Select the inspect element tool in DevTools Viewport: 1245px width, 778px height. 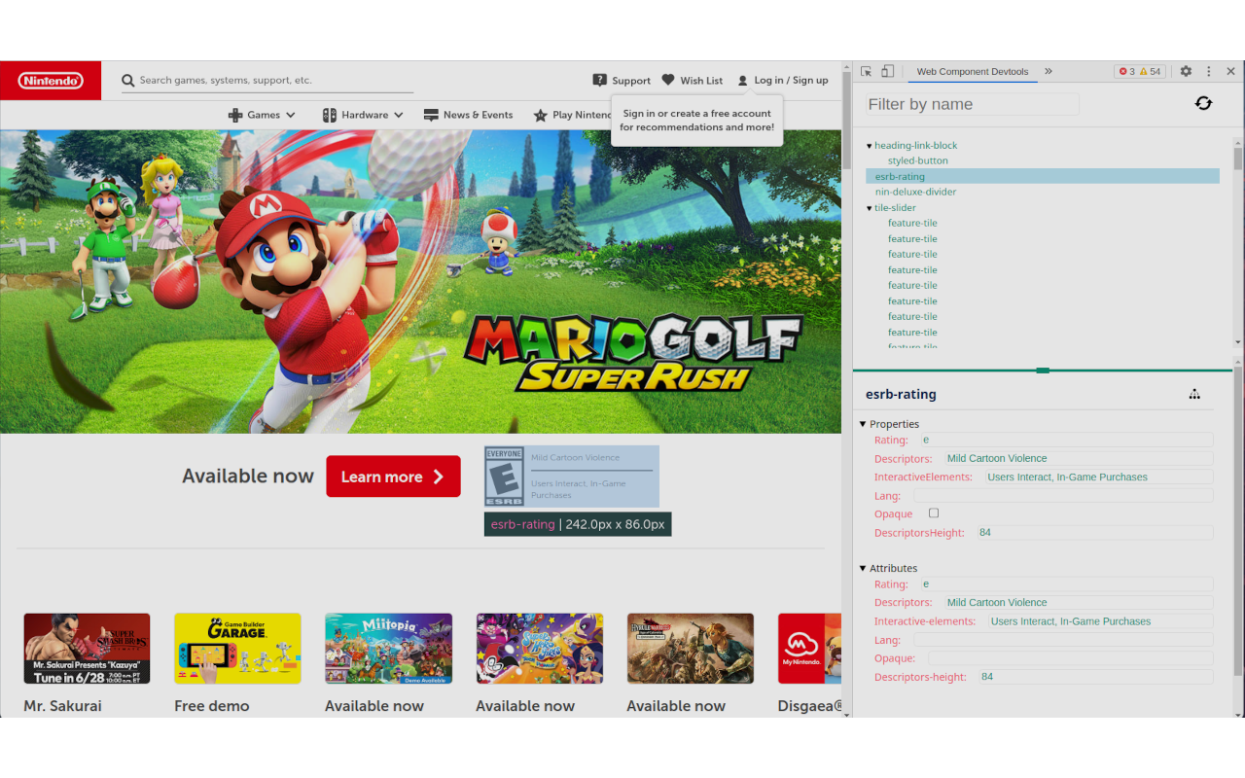coord(865,71)
